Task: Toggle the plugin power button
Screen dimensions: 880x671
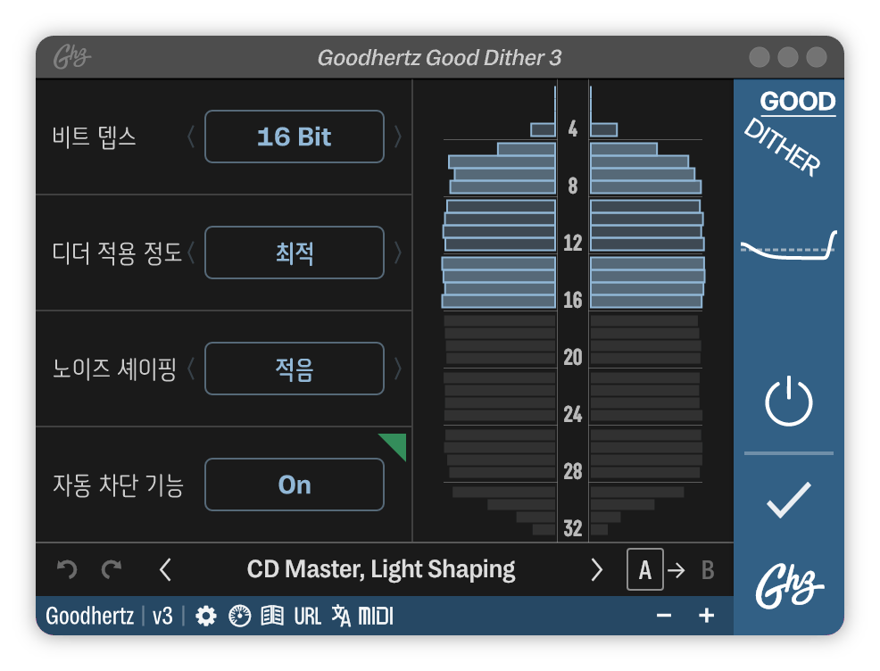Action: pos(789,403)
